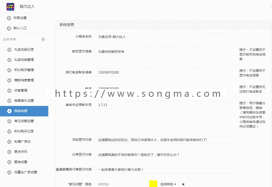This screenshot has height=187, width=272.
Task: Click the 脑力达人 app logo
Action: (10, 7)
